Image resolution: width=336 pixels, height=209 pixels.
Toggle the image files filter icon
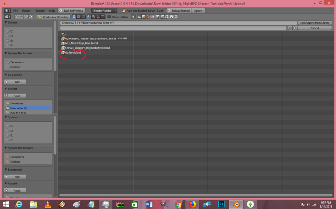tap(153, 17)
